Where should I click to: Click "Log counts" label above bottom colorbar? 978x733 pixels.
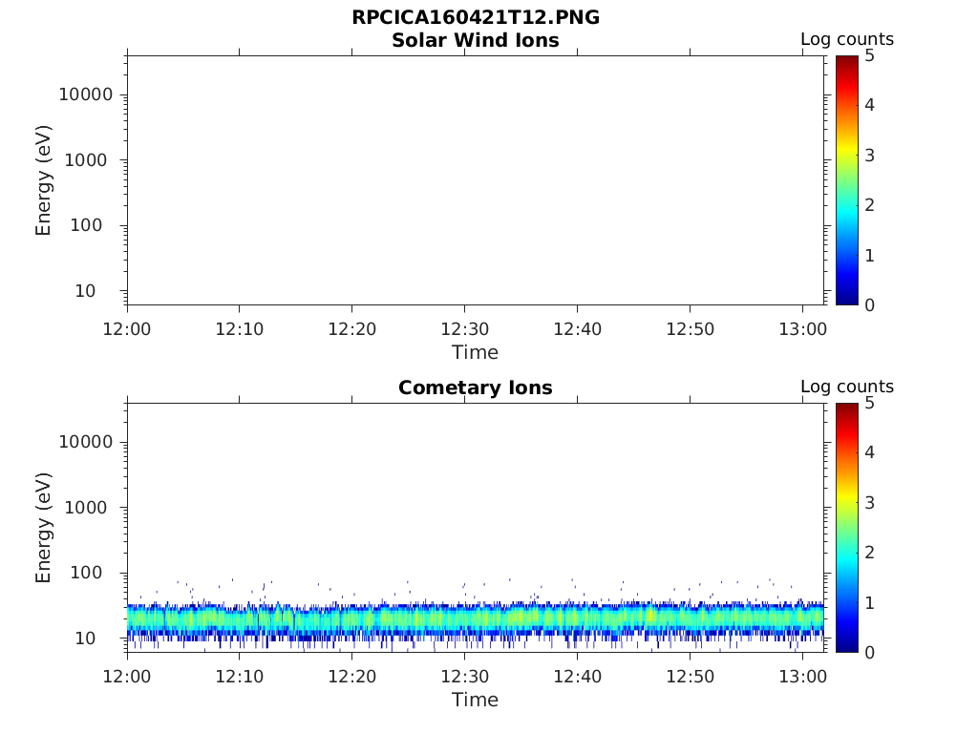(846, 387)
